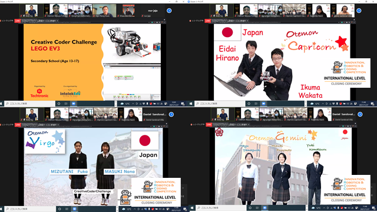The image size is (377, 212).
Task: Click the blue next-participants arrow above the LEGO EV3 slide
Action: (169, 11)
